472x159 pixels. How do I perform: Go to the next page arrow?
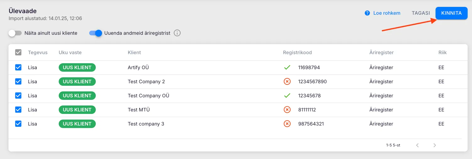click(435, 145)
